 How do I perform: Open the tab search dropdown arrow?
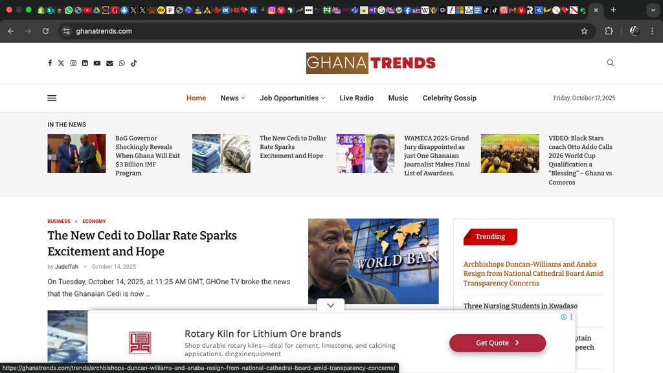pyautogui.click(x=653, y=10)
